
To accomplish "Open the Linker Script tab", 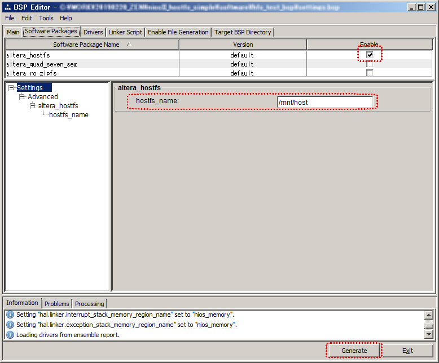I will (x=125, y=32).
